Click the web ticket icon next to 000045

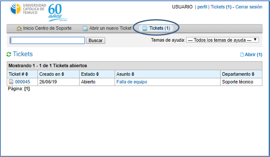[11, 82]
